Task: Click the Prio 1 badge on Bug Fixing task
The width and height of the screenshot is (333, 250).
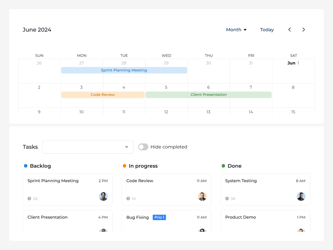Action: pos(159,217)
